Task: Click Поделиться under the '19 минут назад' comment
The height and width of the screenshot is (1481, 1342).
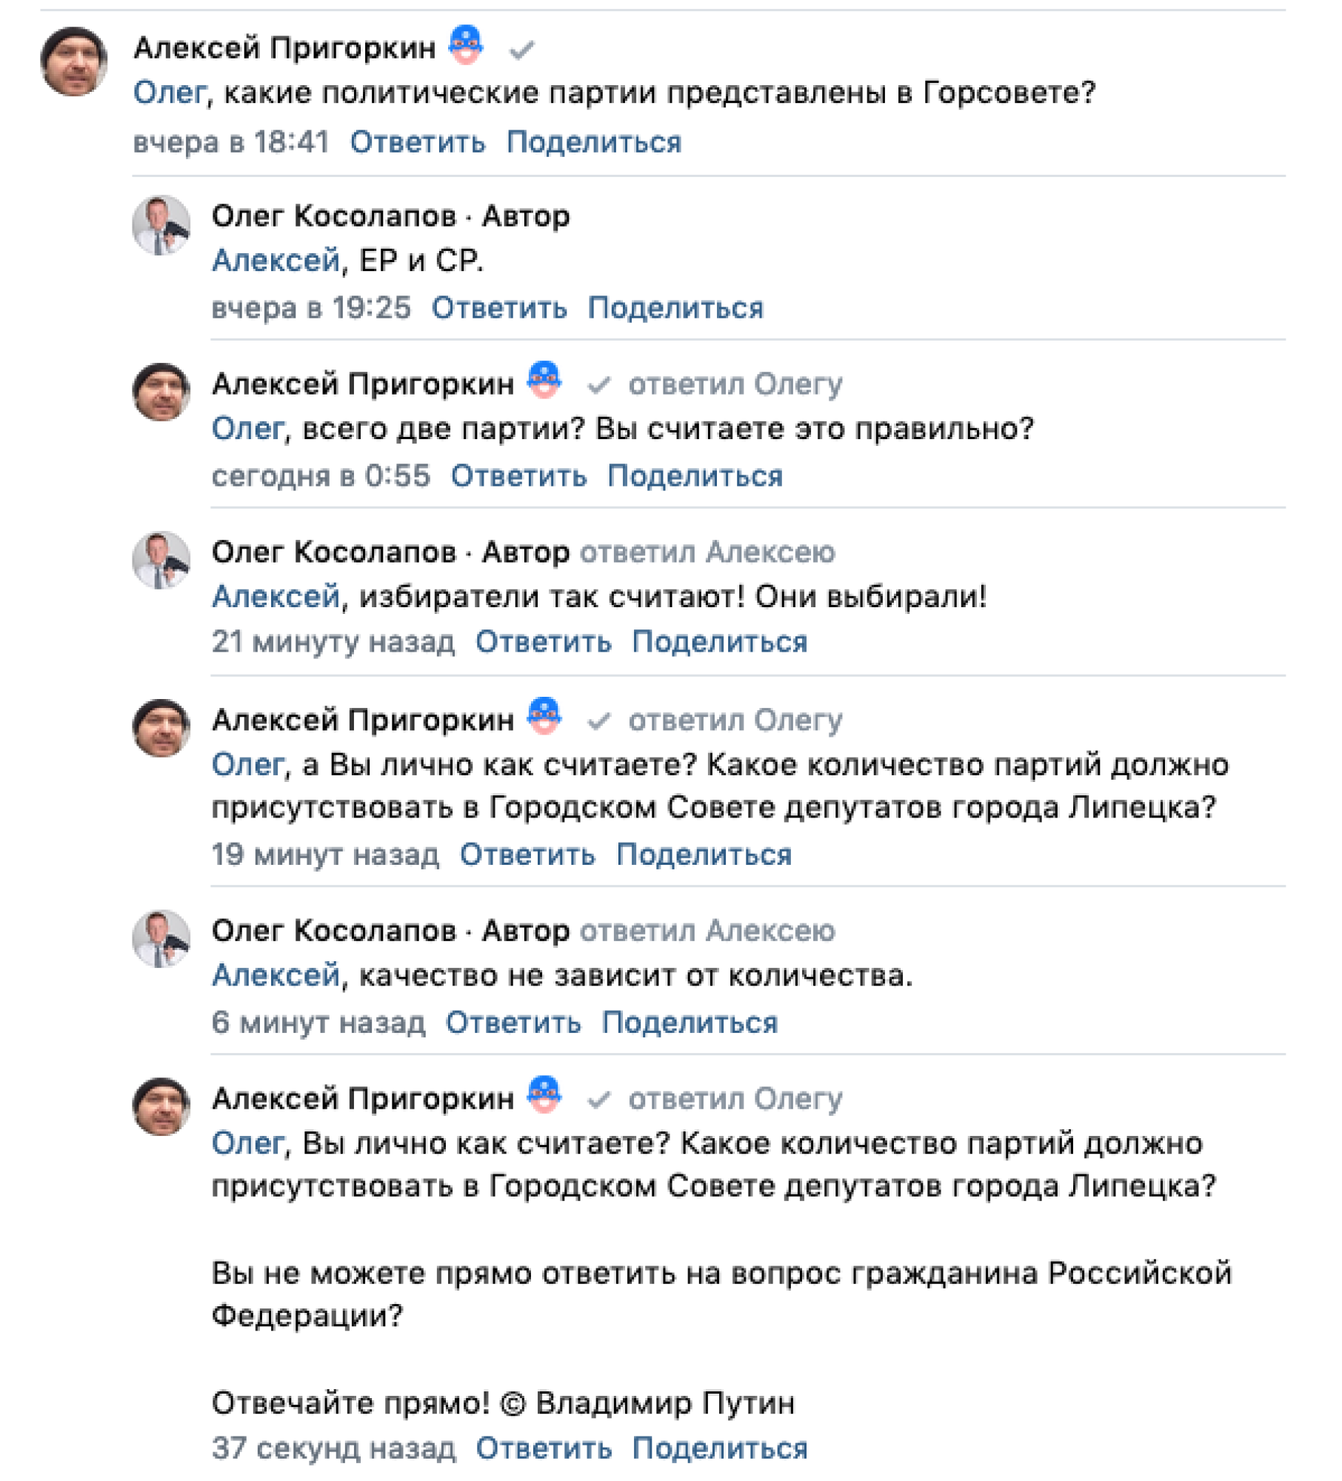Action: click(x=705, y=855)
